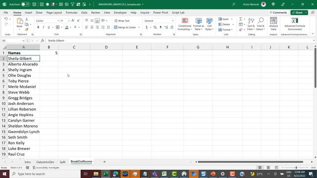317x178 pixels.
Task: Switch to Page Layout view icon
Action: click(x=268, y=168)
